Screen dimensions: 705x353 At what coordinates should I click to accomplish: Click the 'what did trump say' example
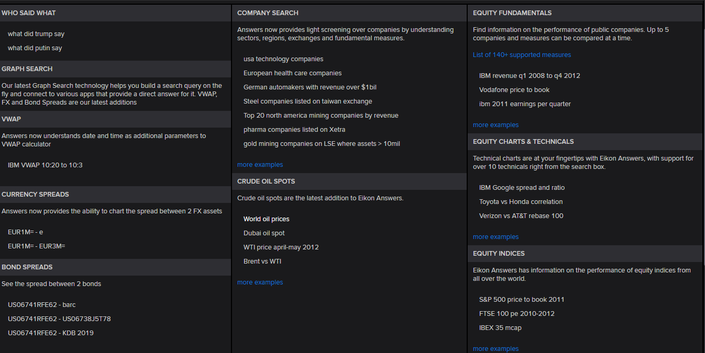click(36, 34)
